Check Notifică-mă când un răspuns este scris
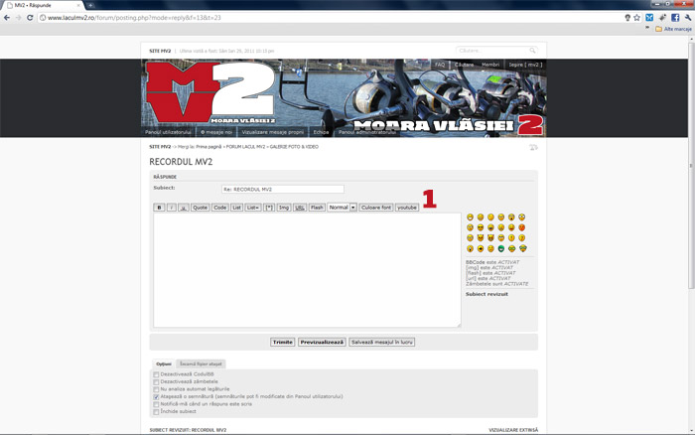The image size is (695, 435). pyautogui.click(x=156, y=404)
